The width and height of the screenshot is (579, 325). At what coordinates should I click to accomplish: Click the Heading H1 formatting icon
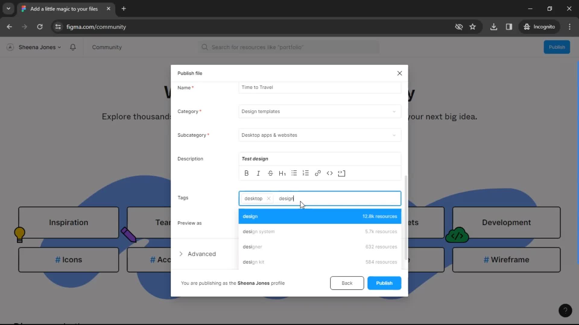[282, 173]
